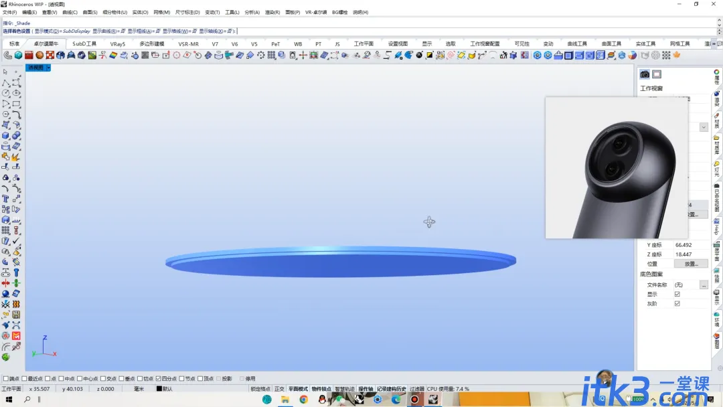The height and width of the screenshot is (407, 723).
Task: Click the stacked layers icon in toolbar
Action: point(611,56)
